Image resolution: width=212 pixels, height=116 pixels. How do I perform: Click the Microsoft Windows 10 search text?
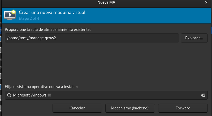tap(32, 95)
